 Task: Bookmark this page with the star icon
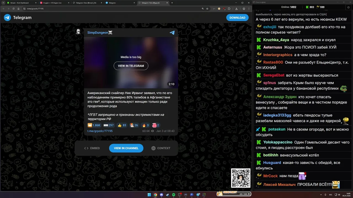[207, 9]
